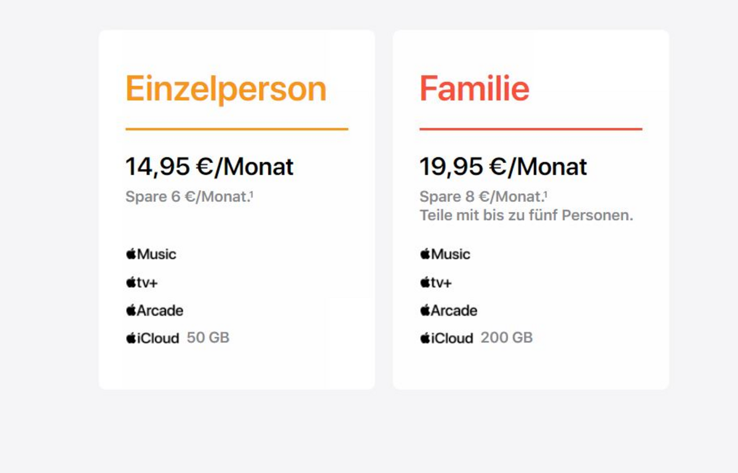738x473 pixels.
Task: Select the Apple Arcade logo under Familie
Action: coord(448,311)
